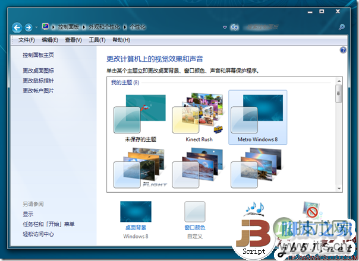The image size is (359, 261).
Task: Open screen saver settings icon
Action: pyautogui.click(x=311, y=209)
